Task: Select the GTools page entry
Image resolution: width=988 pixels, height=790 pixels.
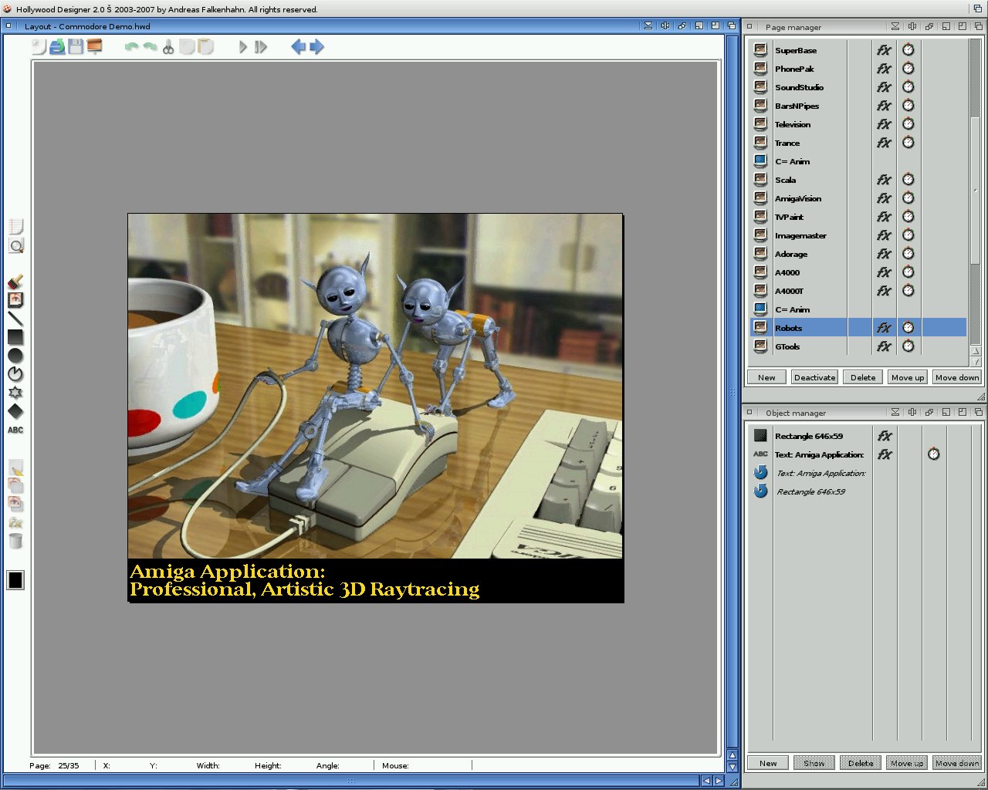Action: click(x=787, y=346)
